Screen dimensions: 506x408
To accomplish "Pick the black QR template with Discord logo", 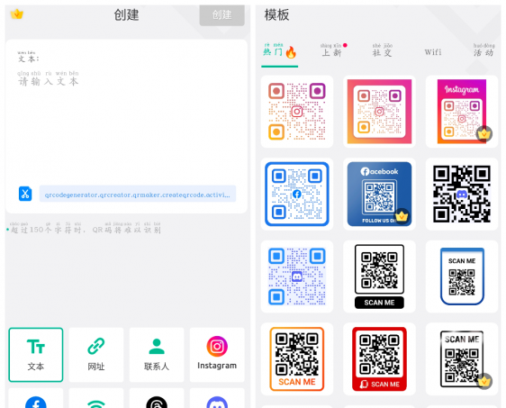I will pos(462,194).
